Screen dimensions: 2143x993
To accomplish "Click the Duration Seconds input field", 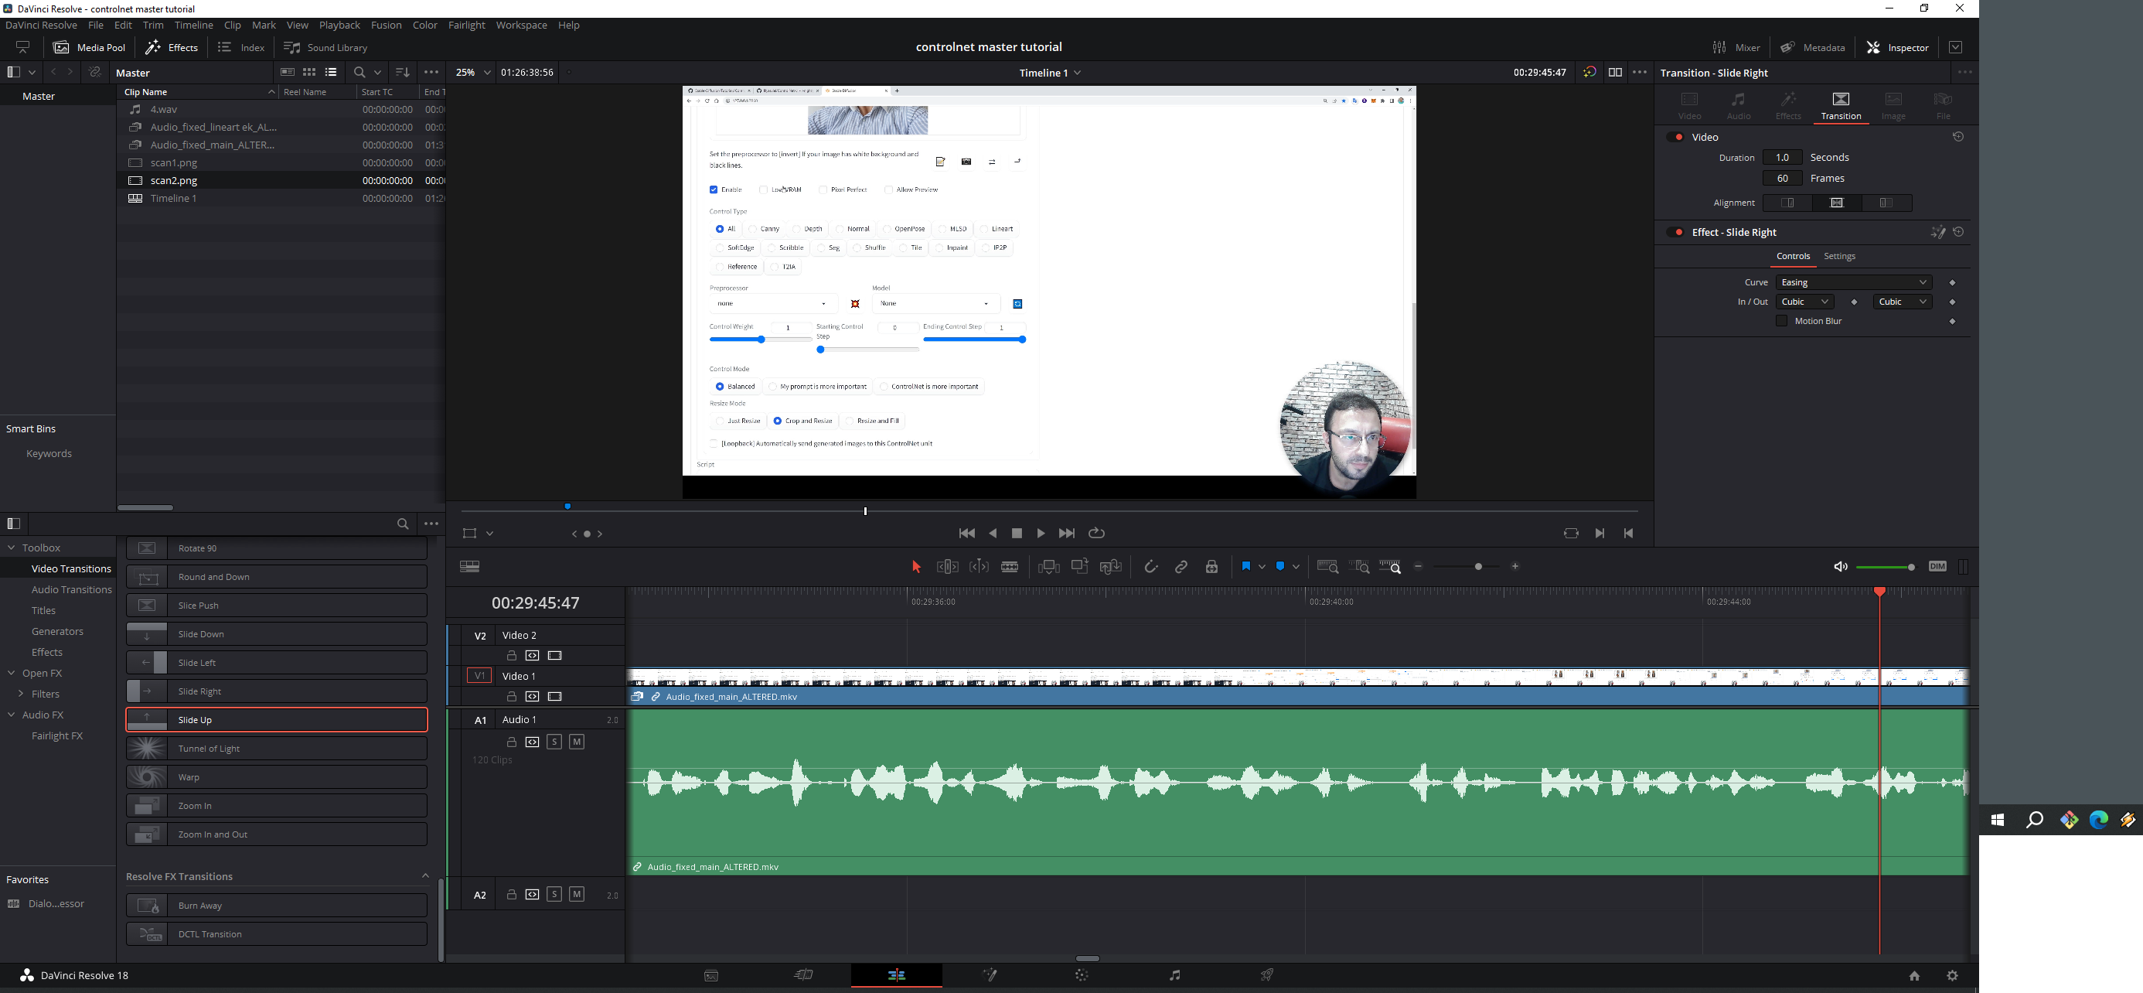I will (1782, 157).
